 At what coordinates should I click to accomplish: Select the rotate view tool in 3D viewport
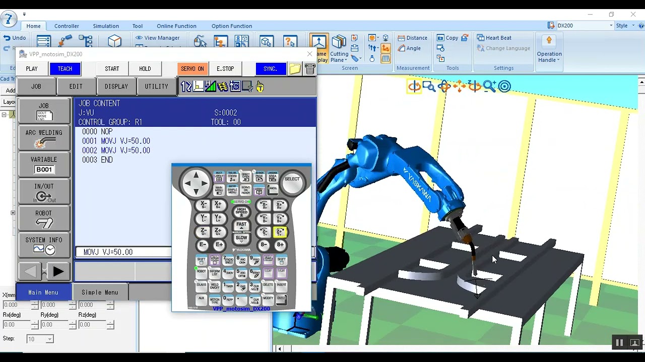point(414,86)
